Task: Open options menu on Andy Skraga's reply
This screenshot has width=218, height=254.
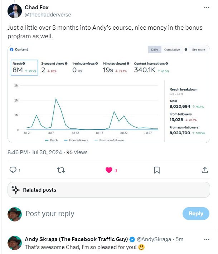Action: pyautogui.click(x=207, y=239)
